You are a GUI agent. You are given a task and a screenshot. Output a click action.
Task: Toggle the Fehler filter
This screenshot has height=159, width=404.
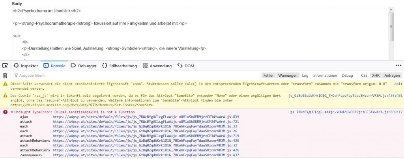269,75
